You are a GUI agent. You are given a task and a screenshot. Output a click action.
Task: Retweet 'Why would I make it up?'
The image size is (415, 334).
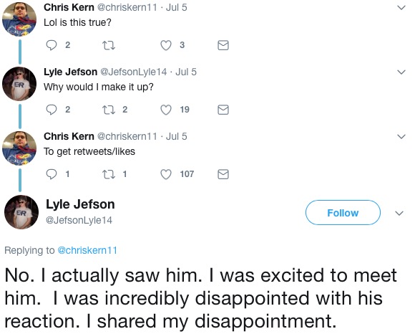109,110
